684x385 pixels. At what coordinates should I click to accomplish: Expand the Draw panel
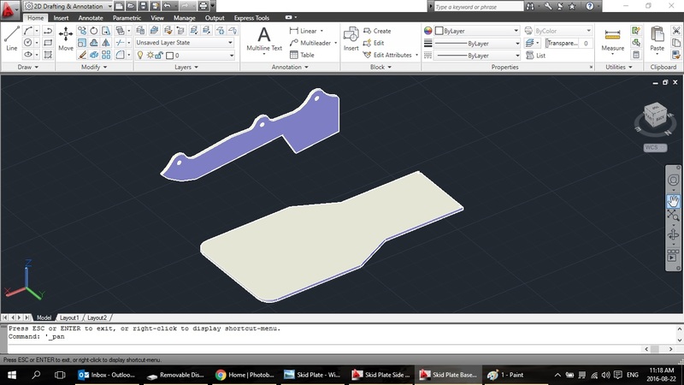point(28,68)
